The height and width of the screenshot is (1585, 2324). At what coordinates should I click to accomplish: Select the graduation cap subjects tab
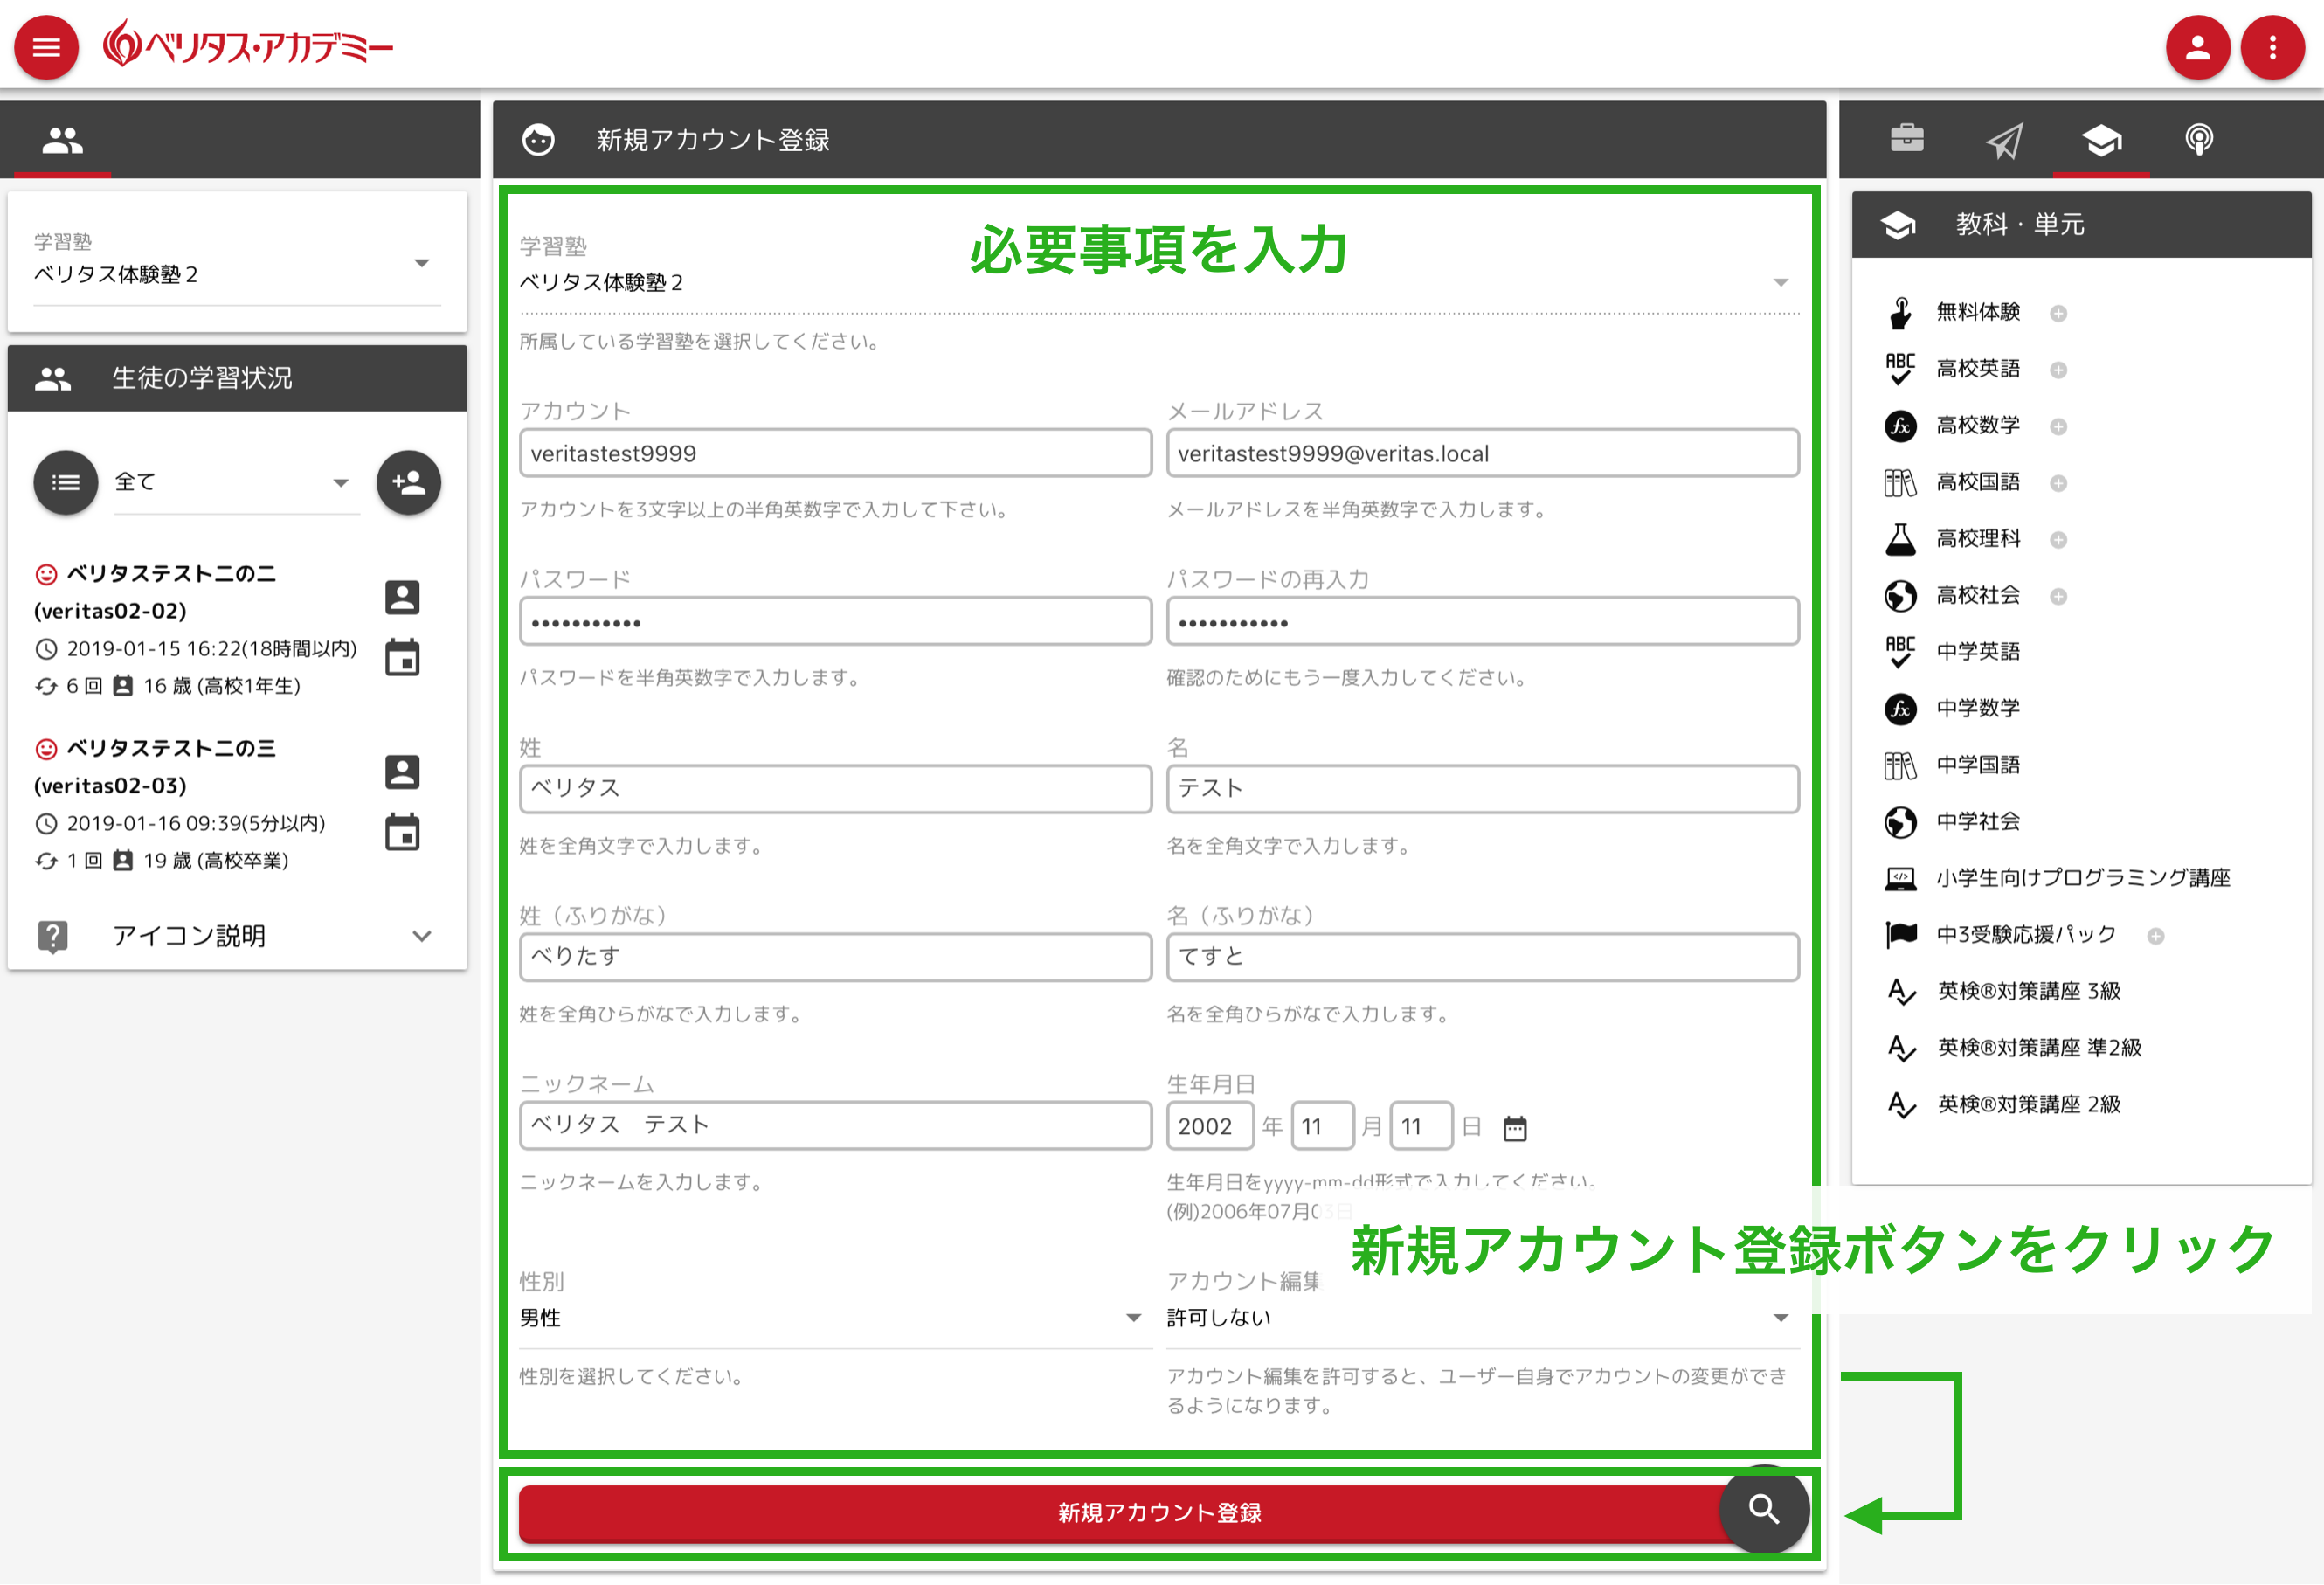pyautogui.click(x=2101, y=140)
